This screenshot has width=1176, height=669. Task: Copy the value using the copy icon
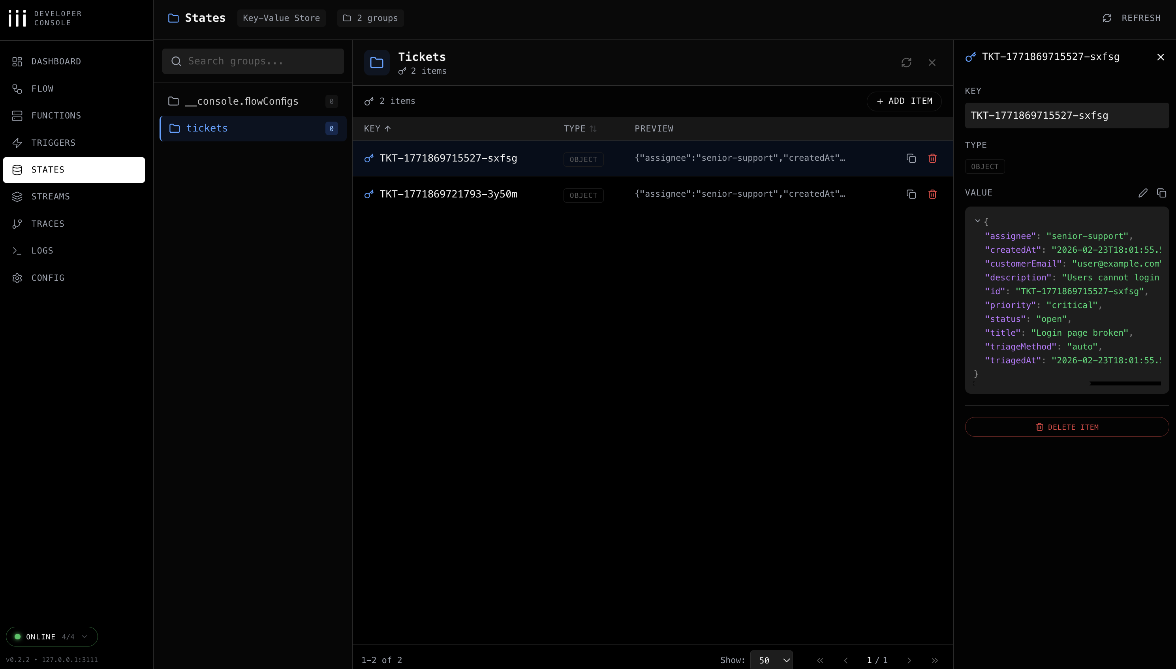pos(1161,193)
